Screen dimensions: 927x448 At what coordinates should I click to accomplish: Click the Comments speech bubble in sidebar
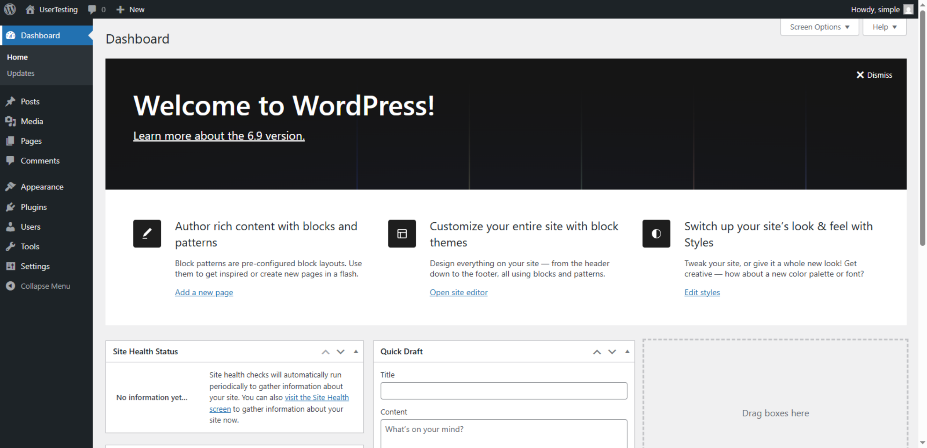click(x=10, y=160)
